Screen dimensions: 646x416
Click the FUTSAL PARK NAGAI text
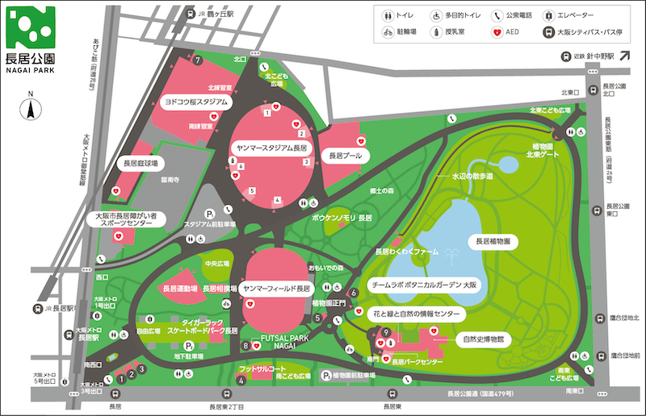tap(285, 342)
